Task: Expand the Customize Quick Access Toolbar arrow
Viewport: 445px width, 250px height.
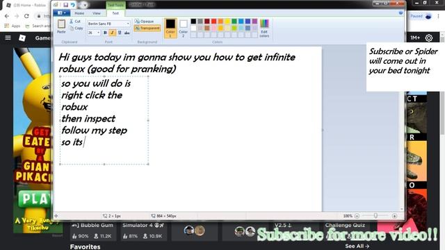Action: pyautogui.click(x=85, y=5)
